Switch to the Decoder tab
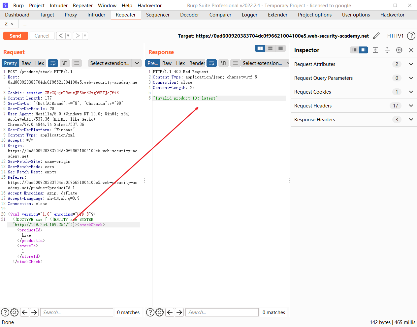417x327 pixels. point(189,15)
